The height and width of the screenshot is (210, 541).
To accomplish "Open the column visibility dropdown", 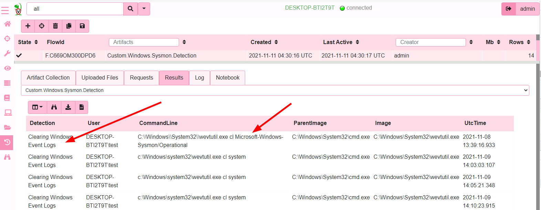I will coord(37,107).
